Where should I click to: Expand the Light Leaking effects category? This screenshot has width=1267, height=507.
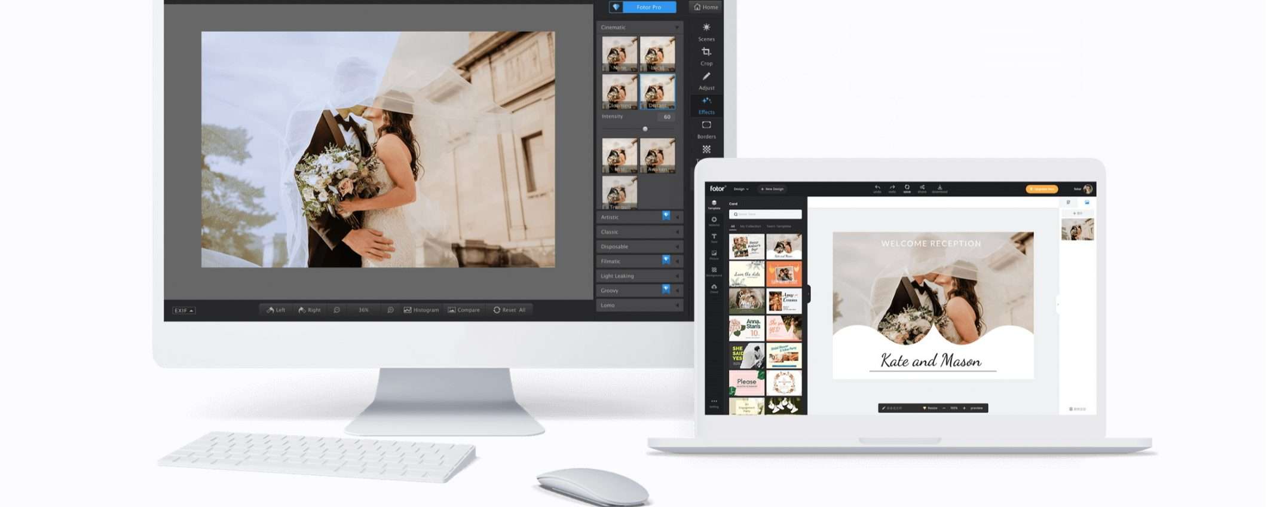click(x=639, y=276)
